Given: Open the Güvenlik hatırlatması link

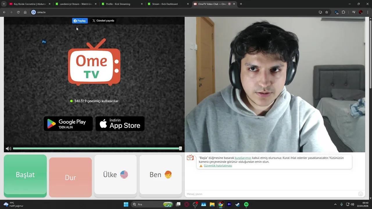Looking at the screenshot, I should 218,166.
